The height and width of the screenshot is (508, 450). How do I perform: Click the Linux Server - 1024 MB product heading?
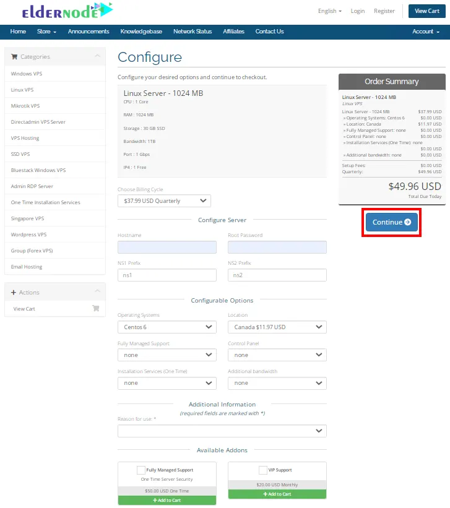(163, 93)
